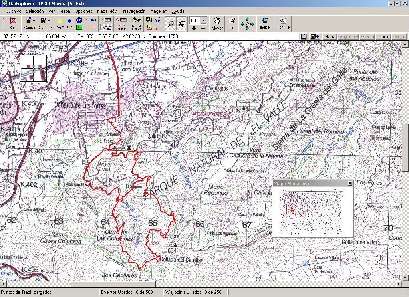Click the Salir exit icon
409x297 pixels.
(13, 21)
